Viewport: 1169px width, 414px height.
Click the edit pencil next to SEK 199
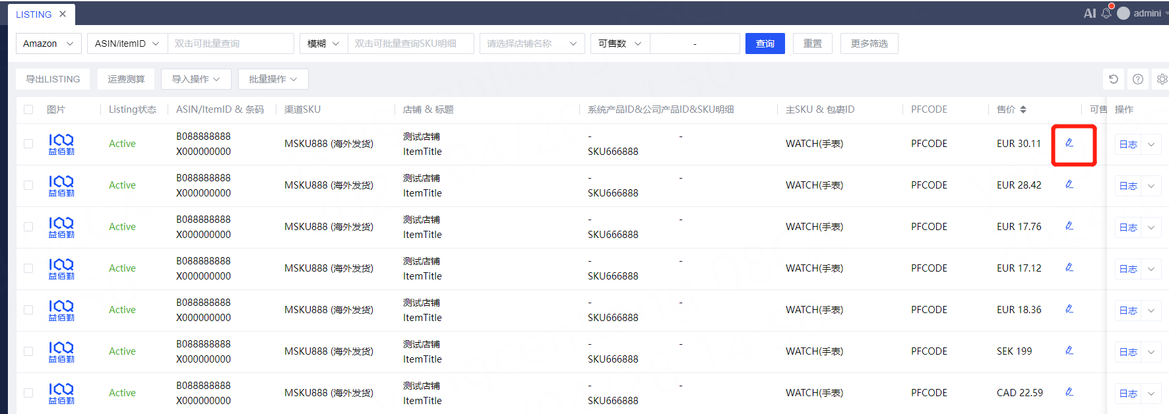point(1069,351)
